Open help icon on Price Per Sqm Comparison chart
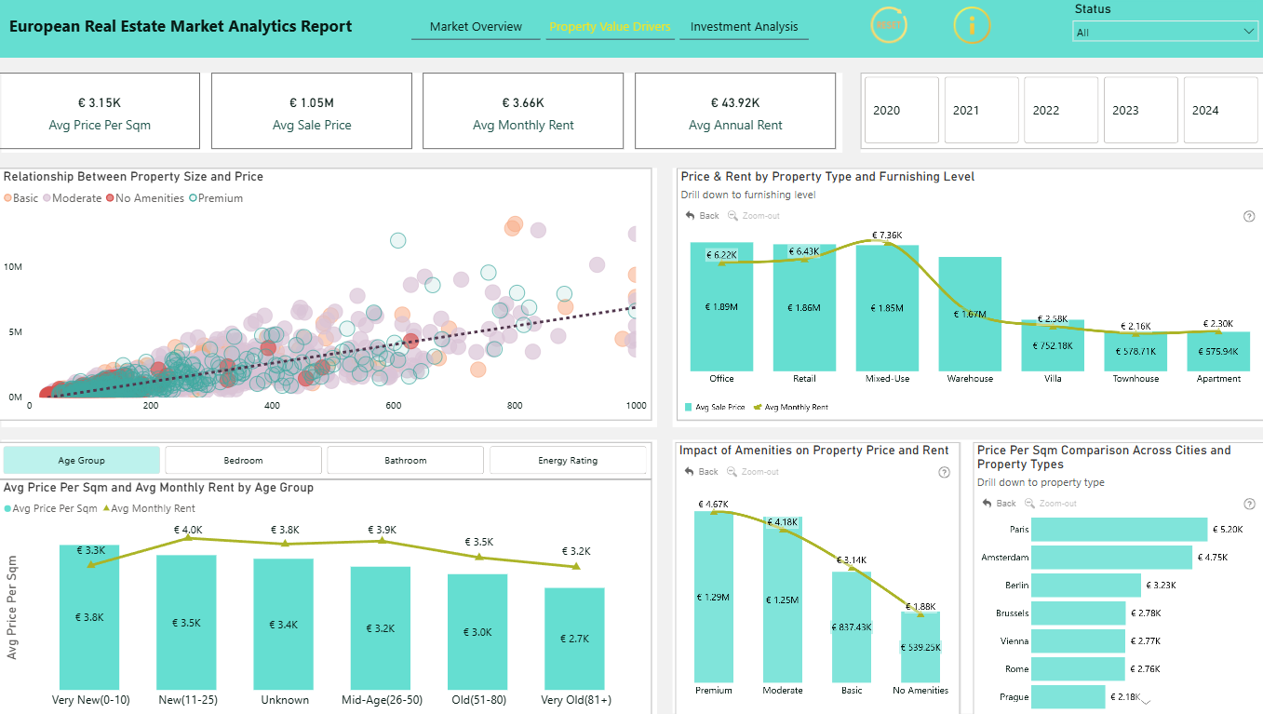 click(x=1249, y=504)
